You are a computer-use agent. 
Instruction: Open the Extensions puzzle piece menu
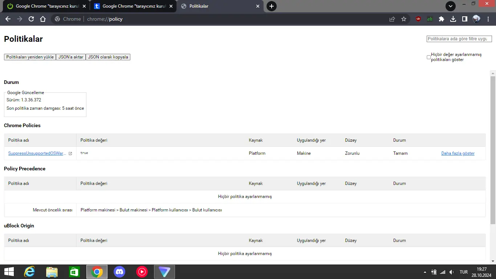pos(442,19)
